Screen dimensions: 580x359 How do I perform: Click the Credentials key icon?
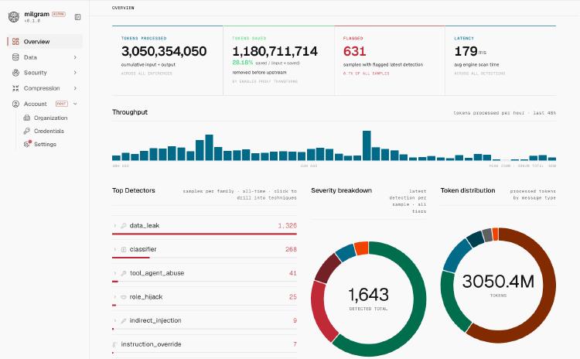(x=26, y=131)
